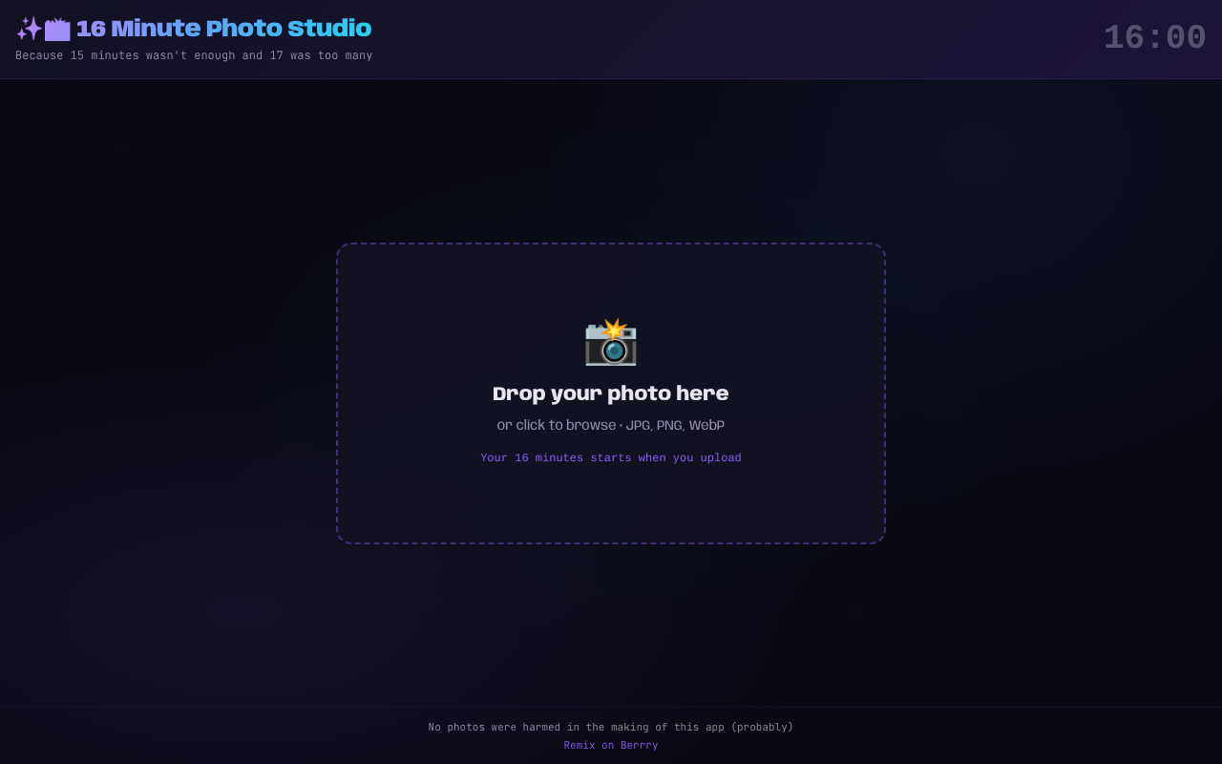Click the camera icon inside the drop zone
The width and height of the screenshot is (1222, 764).
tap(609, 346)
